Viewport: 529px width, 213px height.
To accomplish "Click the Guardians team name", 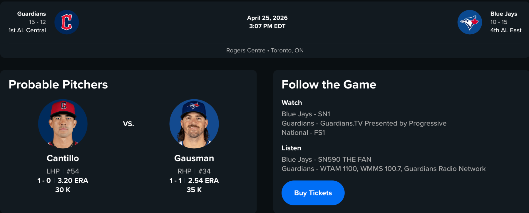I will [x=31, y=14].
